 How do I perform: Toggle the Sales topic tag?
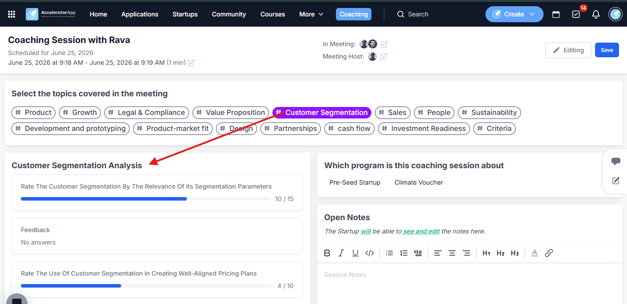393,113
